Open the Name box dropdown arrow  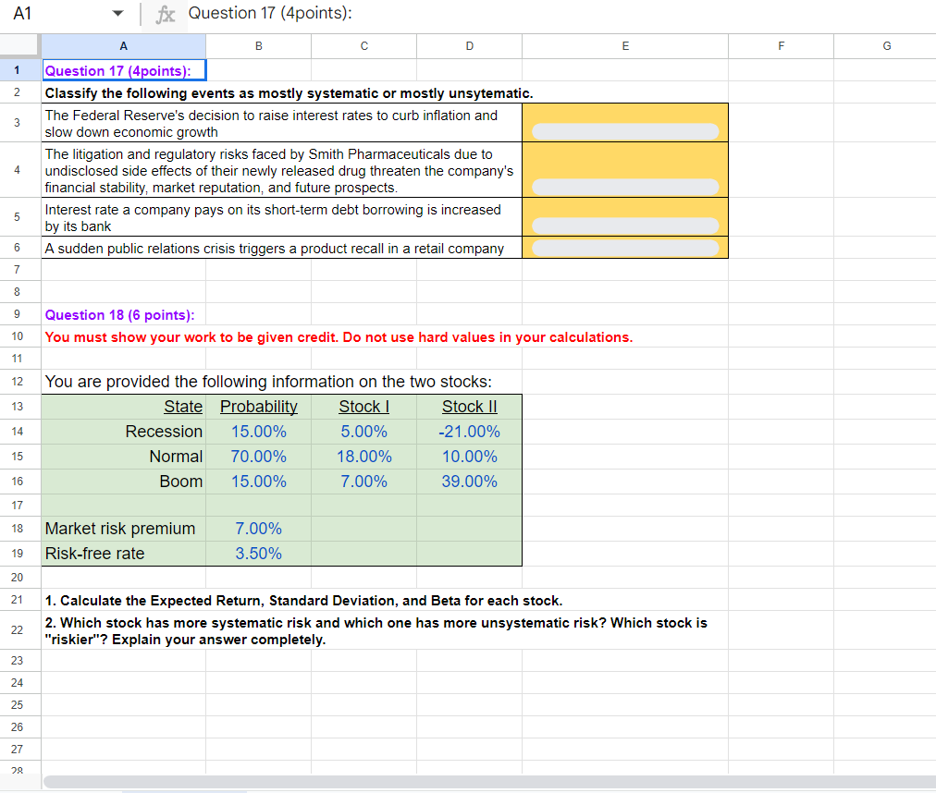(117, 14)
